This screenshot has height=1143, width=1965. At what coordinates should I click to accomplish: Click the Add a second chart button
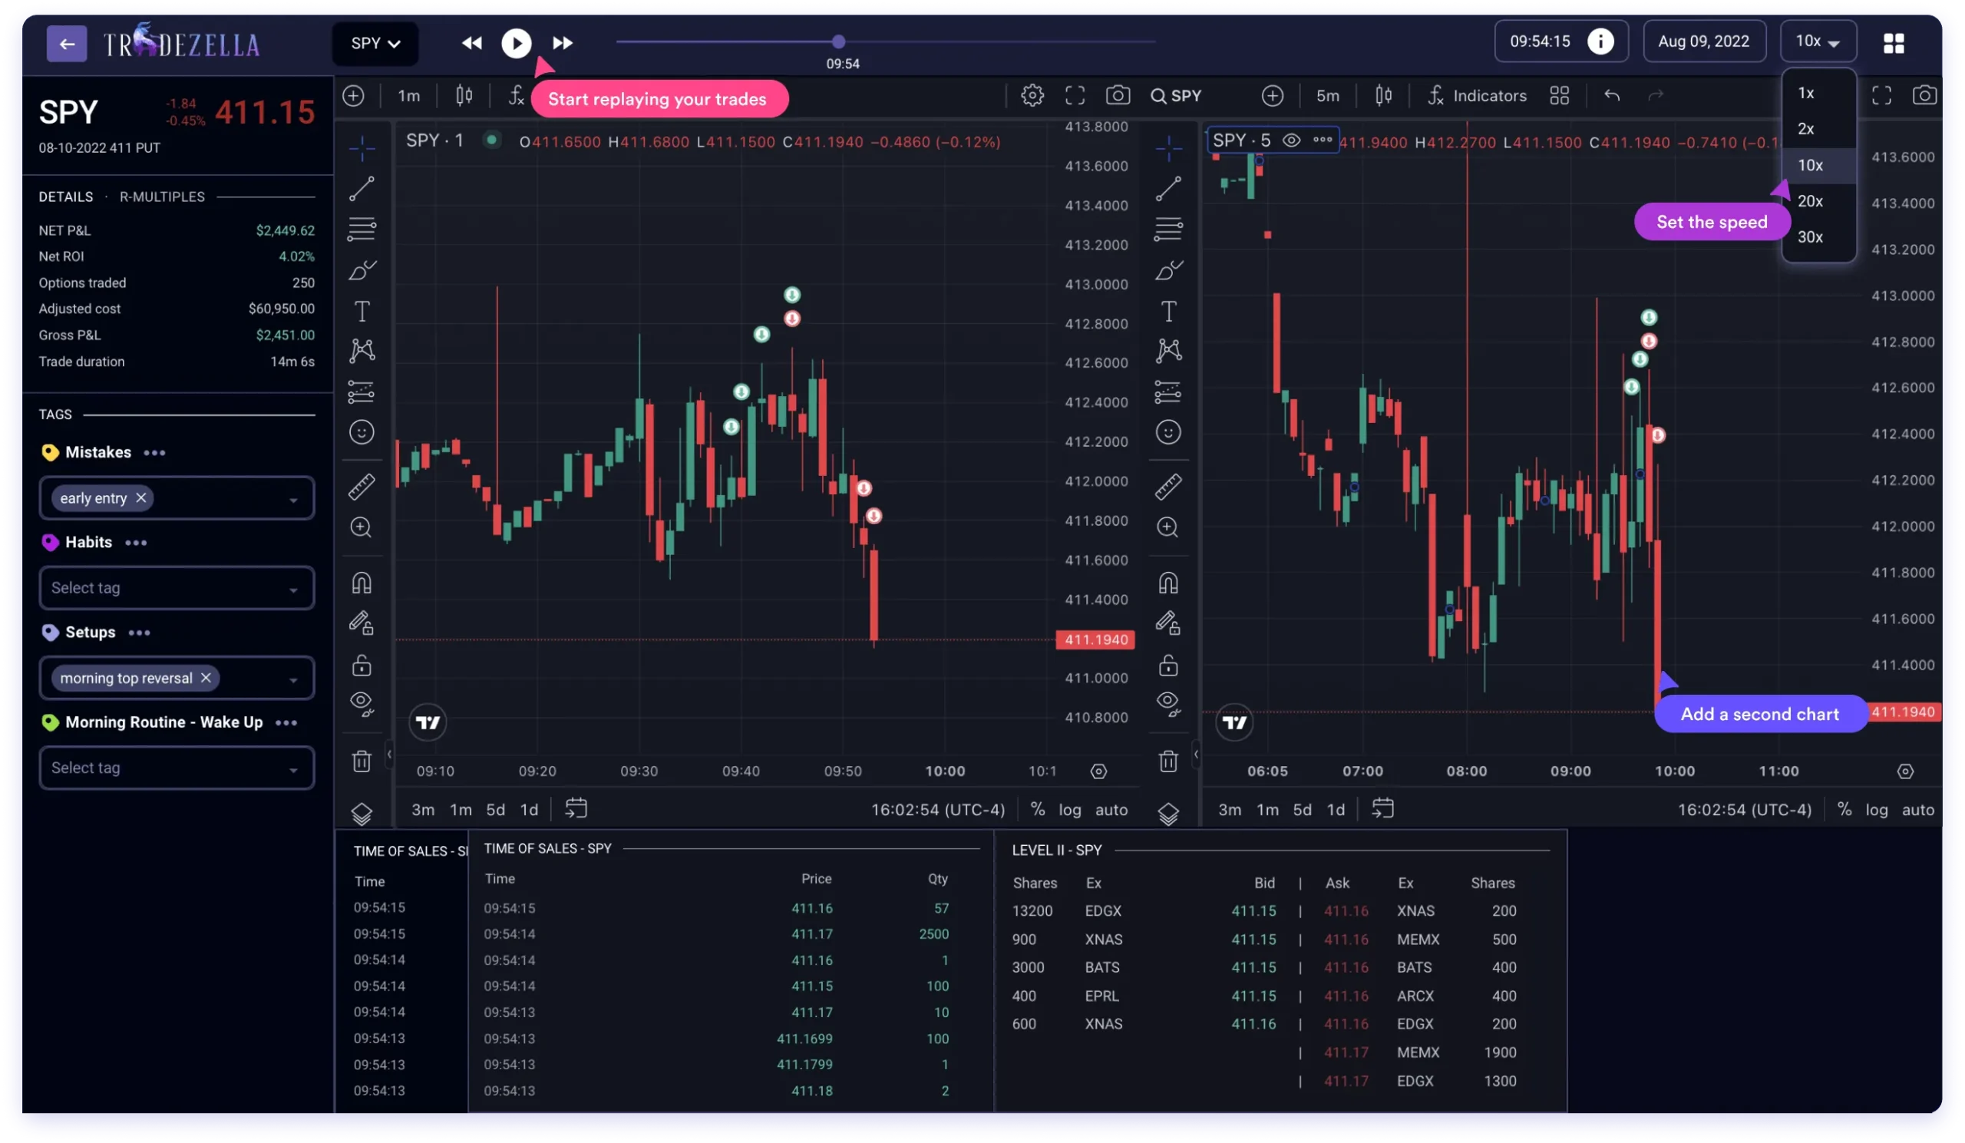(x=1760, y=713)
